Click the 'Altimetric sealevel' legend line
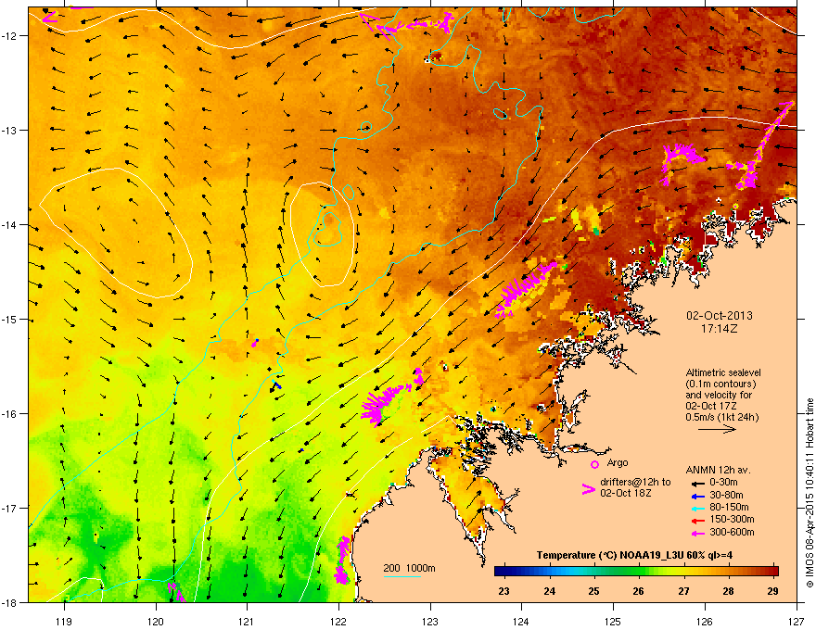Screen dimensions: 816x630 tap(723, 372)
